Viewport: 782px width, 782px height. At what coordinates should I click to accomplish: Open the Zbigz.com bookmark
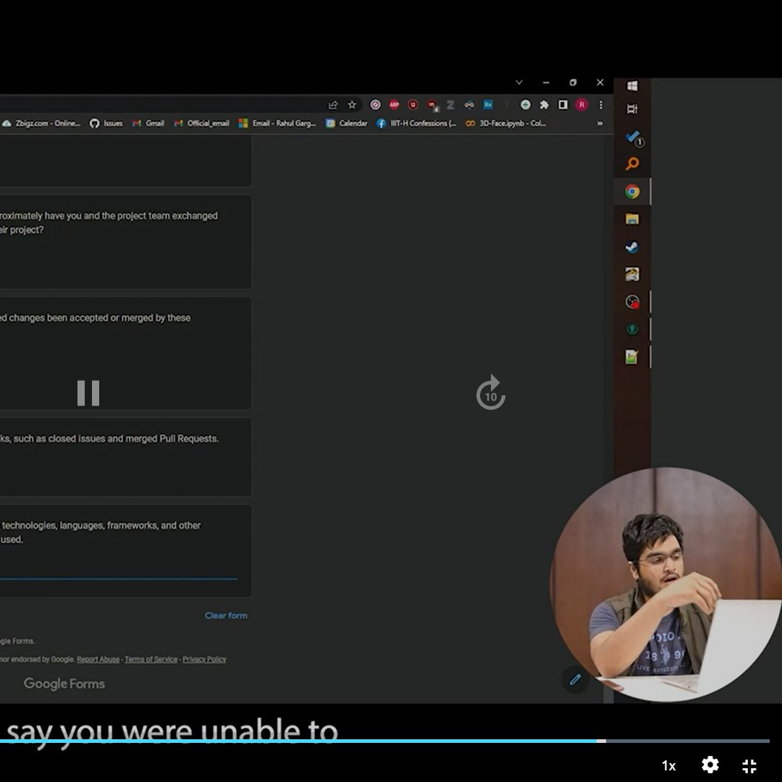[x=41, y=123]
